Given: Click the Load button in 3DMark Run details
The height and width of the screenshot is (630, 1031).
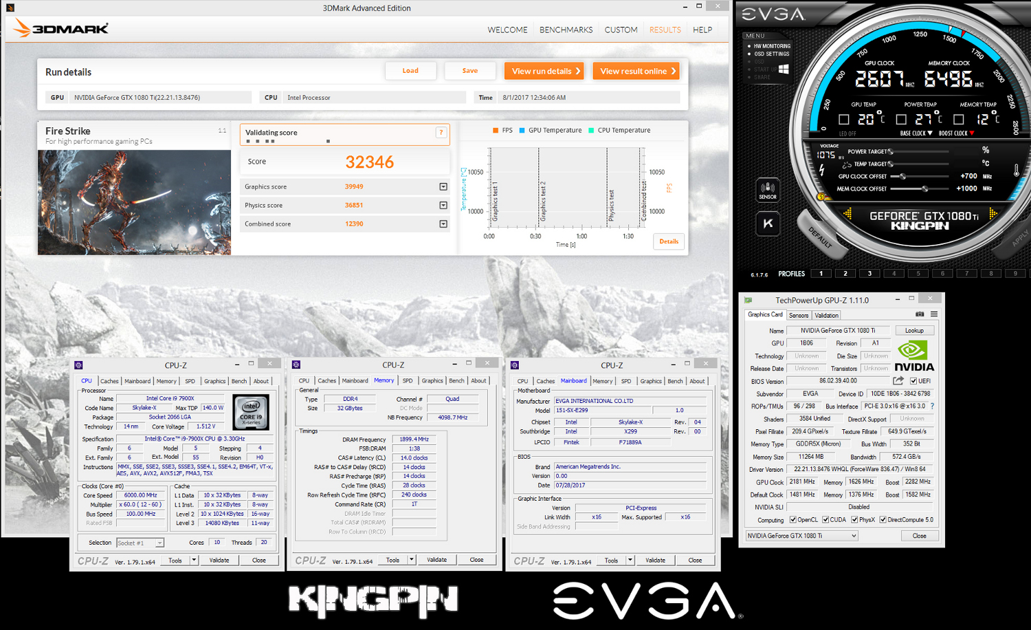Looking at the screenshot, I should [x=410, y=71].
